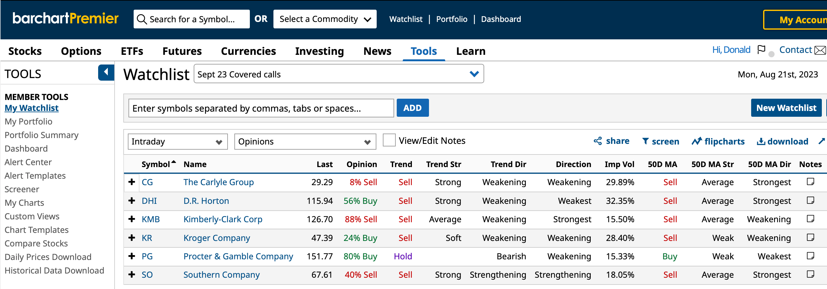
Task: Select the Tools tab
Action: (x=424, y=51)
